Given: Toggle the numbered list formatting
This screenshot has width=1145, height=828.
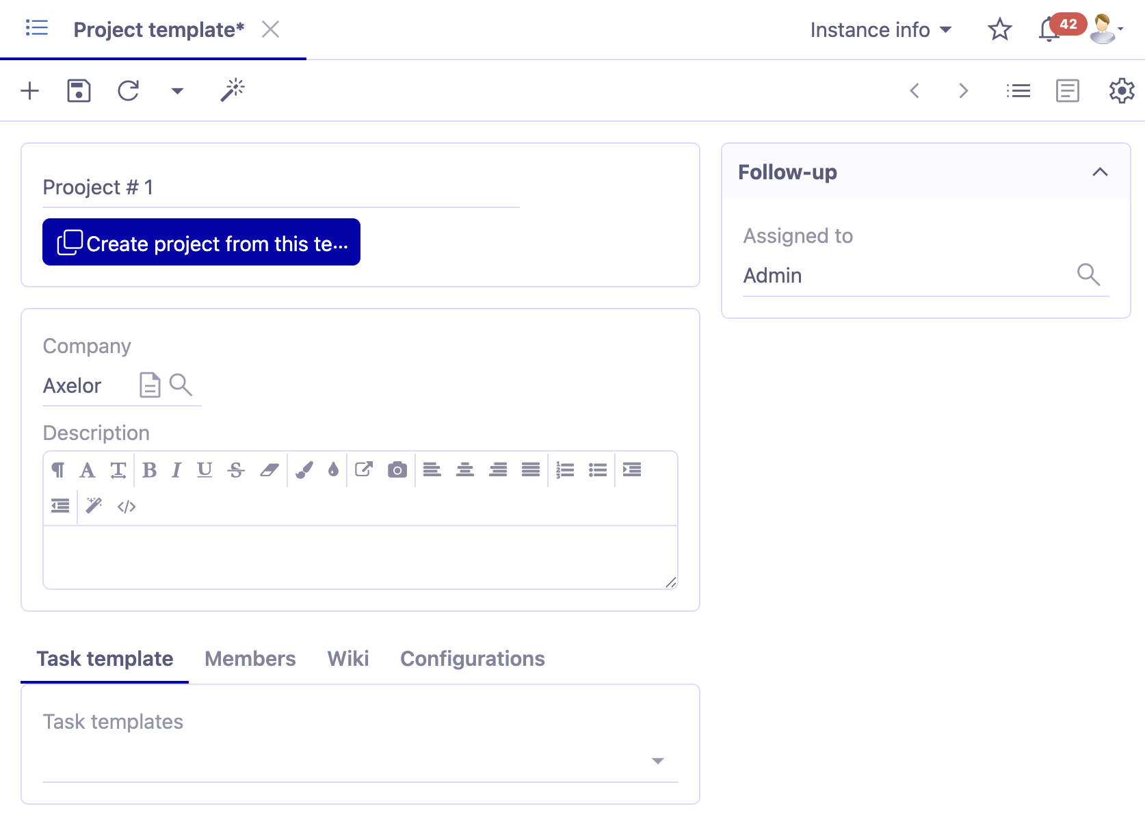Looking at the screenshot, I should (565, 469).
